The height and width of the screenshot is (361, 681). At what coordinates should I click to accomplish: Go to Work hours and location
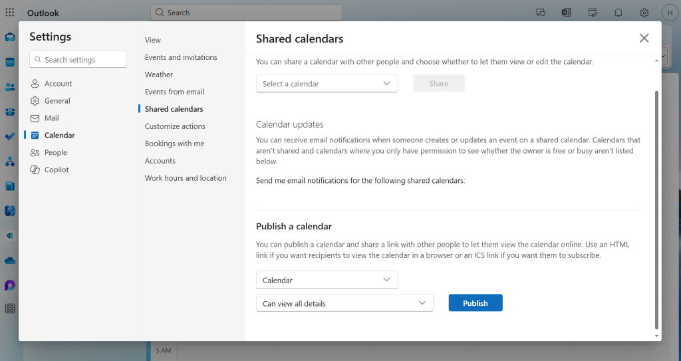coord(186,178)
